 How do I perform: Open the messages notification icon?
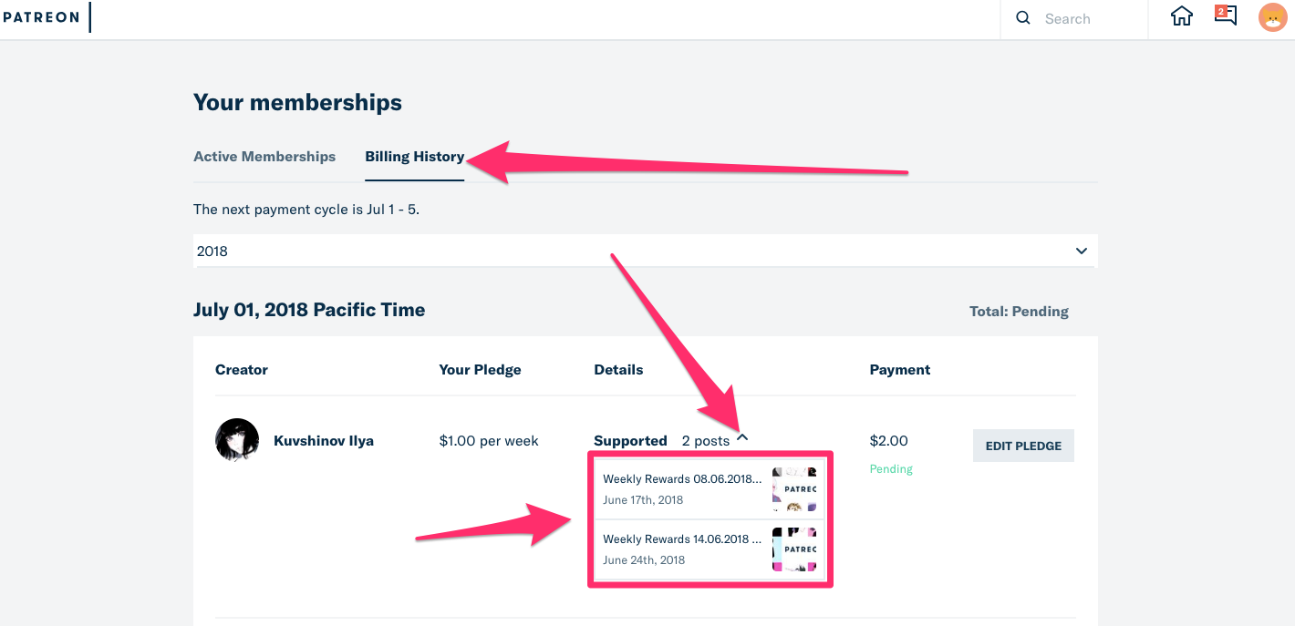point(1226,15)
